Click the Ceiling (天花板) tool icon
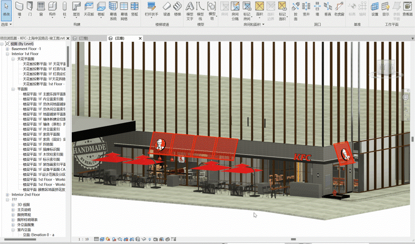 (89, 8)
